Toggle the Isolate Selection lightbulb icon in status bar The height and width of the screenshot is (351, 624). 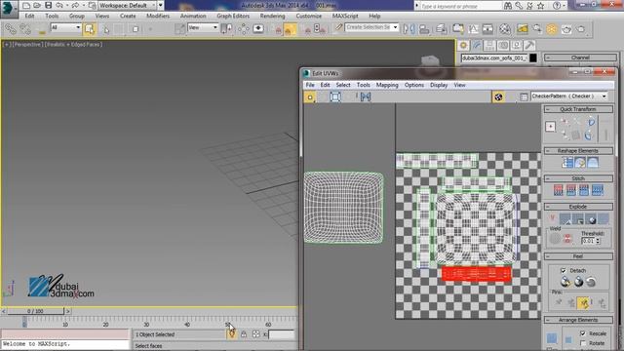(232, 334)
